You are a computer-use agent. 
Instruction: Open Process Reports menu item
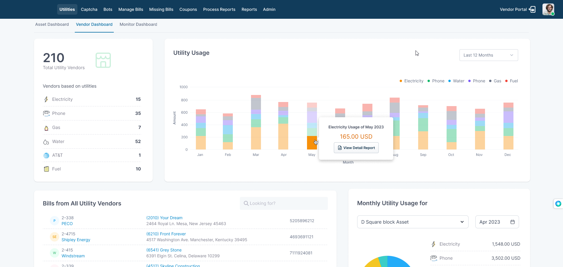click(x=219, y=9)
